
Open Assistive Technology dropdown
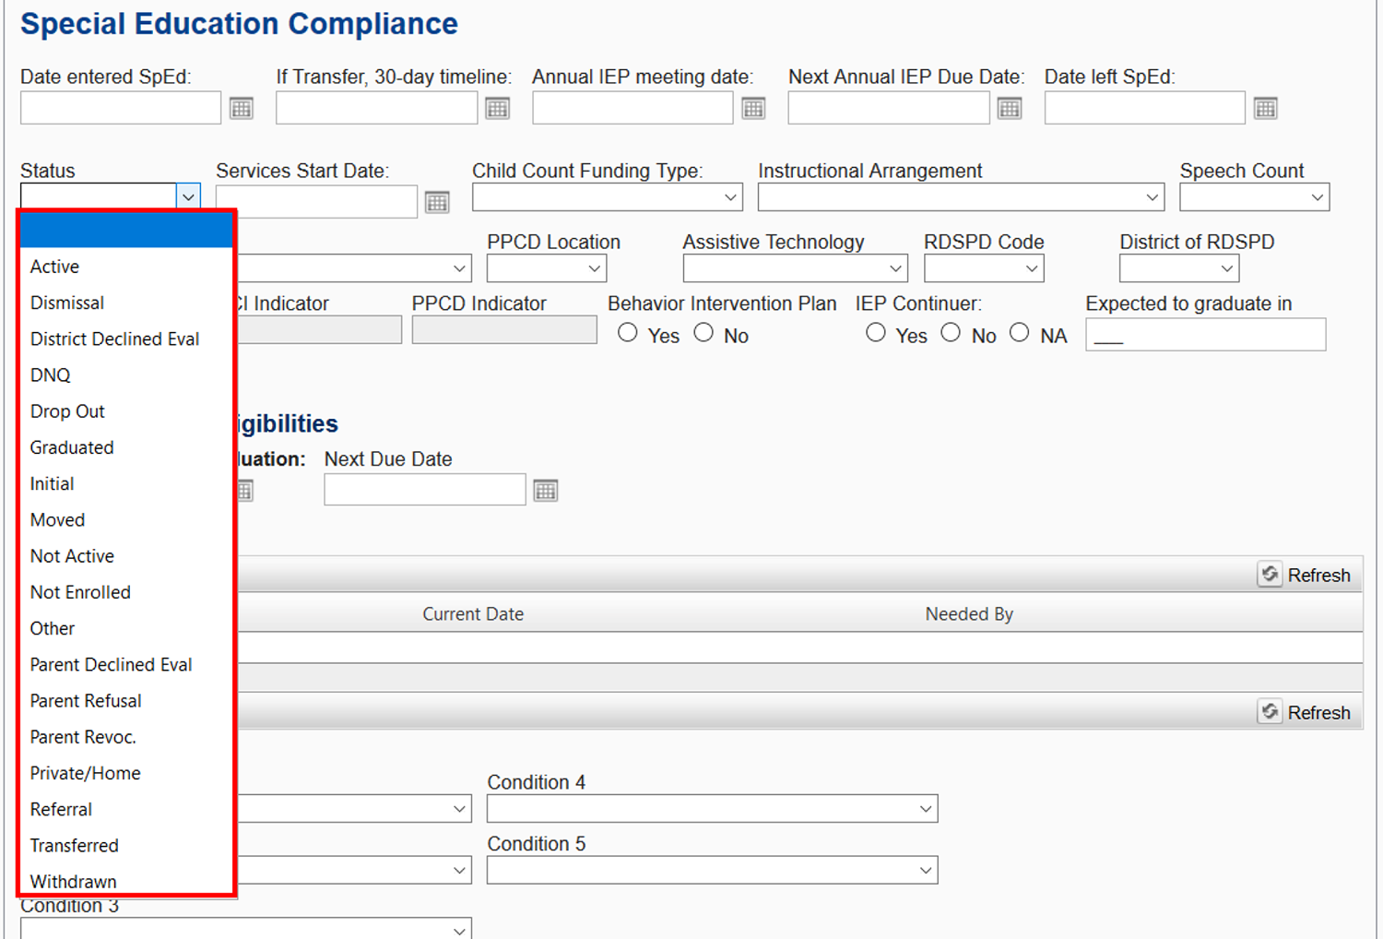pyautogui.click(x=796, y=268)
